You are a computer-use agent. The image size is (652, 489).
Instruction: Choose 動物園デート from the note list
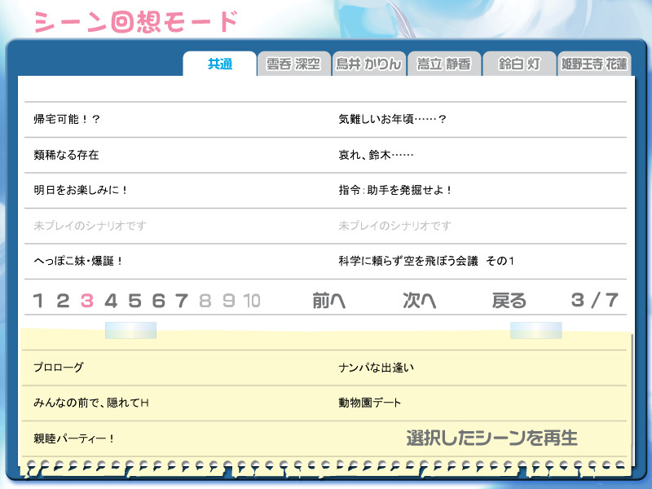[370, 403]
